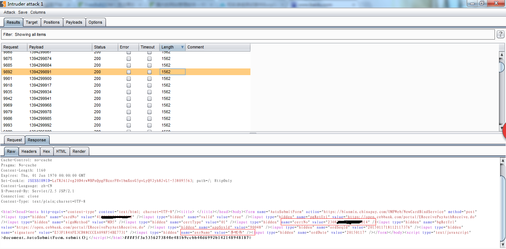Image resolution: width=506 pixels, height=249 pixels.
Task: Select result row with payload 1394299941
Action: point(126,98)
